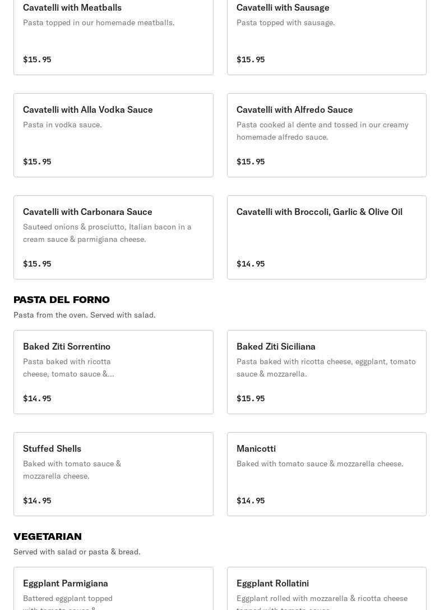Click the Stuffed Shells description text
This screenshot has height=610, width=440.
coord(72,470)
